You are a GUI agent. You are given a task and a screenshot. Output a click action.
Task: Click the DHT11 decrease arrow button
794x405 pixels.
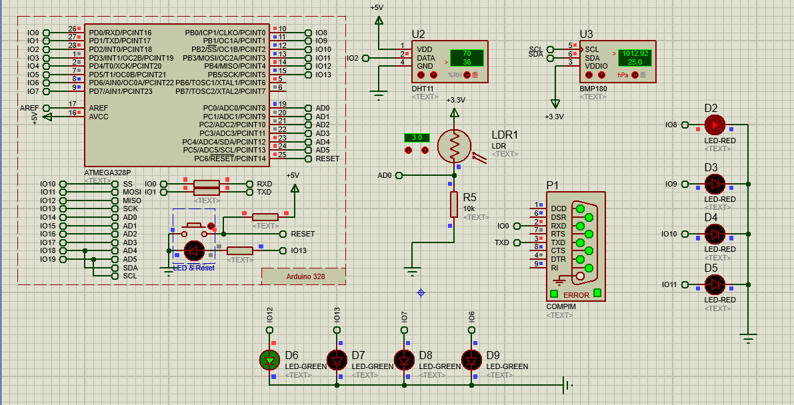tap(421, 75)
